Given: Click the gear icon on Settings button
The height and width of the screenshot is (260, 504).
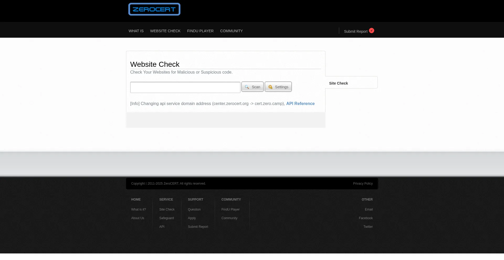Looking at the screenshot, I should pos(270,87).
